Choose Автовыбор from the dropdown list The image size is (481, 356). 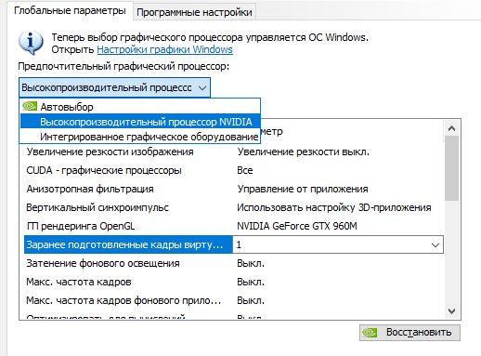[140, 107]
